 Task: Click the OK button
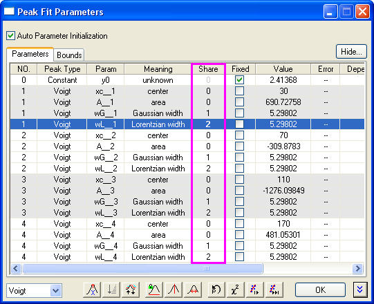pos(320,290)
